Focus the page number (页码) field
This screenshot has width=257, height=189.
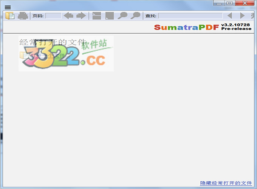point(53,16)
